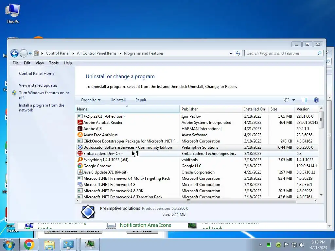
Task: Open Control Panel taskbar button
Action: click(68, 244)
